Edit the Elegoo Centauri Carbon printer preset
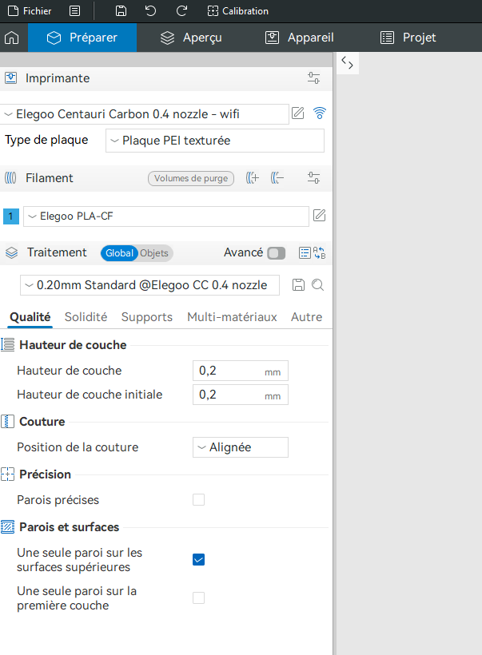 [297, 113]
